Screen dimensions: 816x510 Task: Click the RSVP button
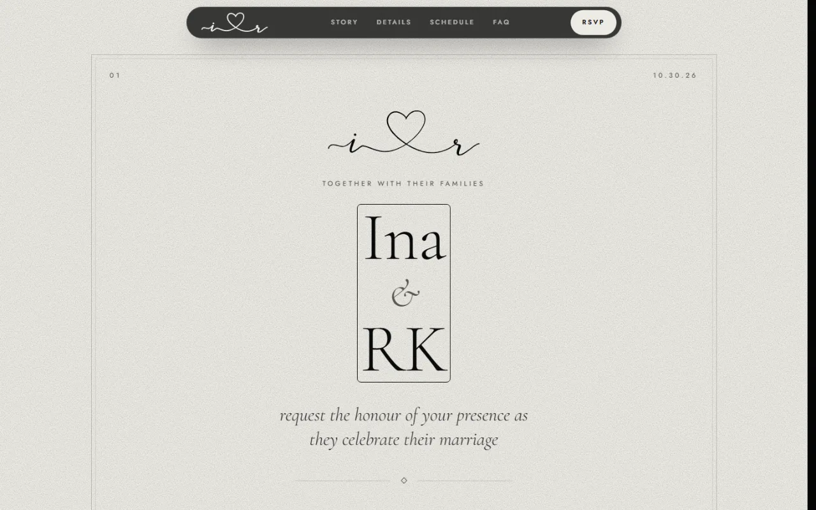pyautogui.click(x=594, y=22)
